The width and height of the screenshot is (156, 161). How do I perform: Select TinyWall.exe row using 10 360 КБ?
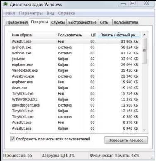click(76, 117)
